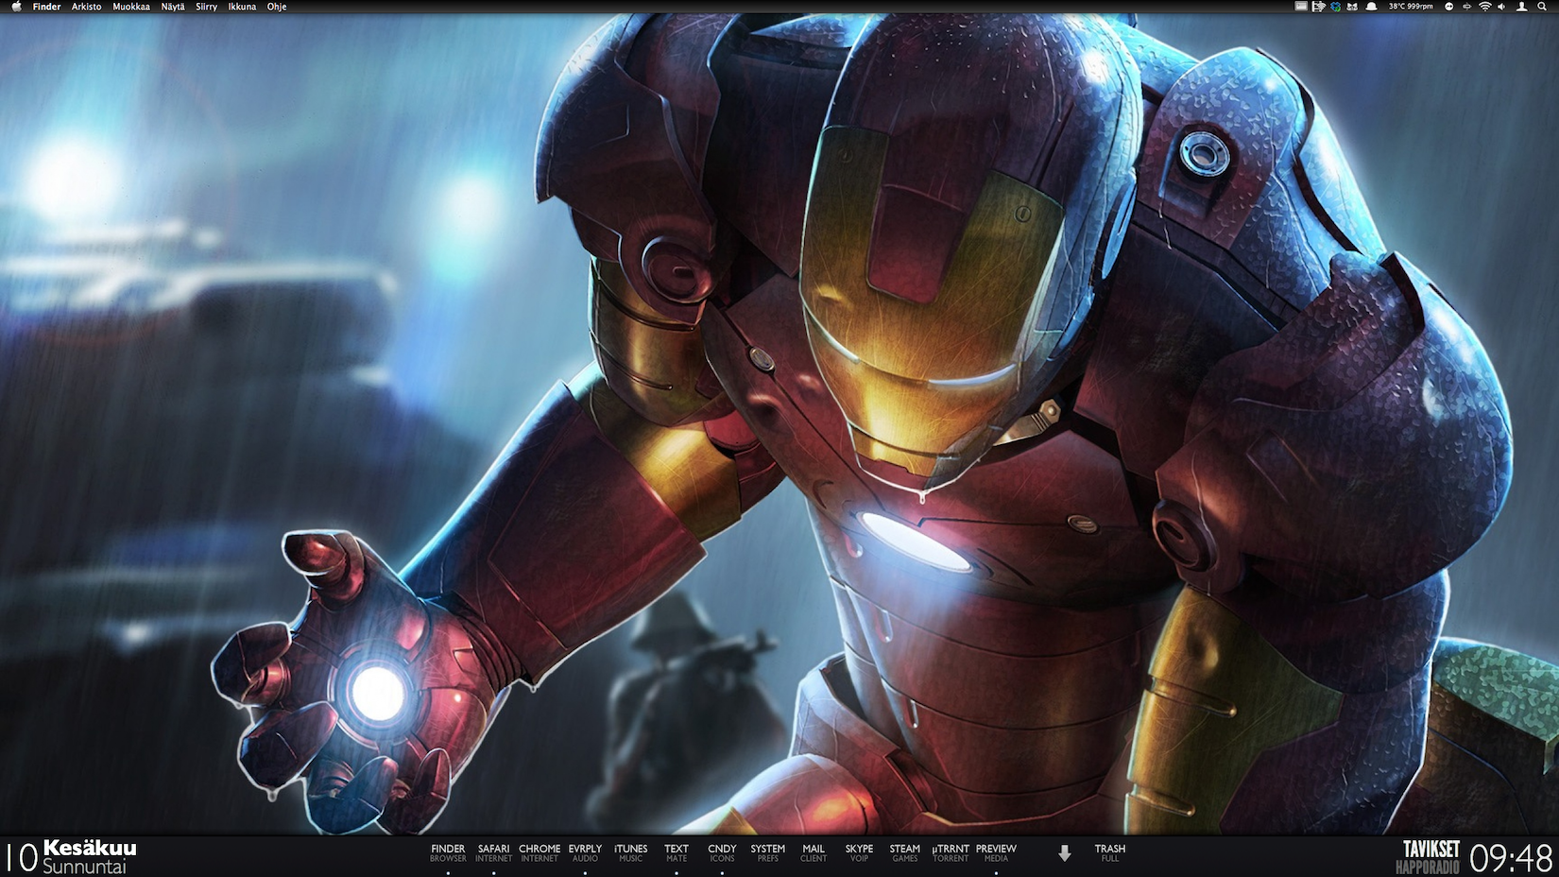The height and width of the screenshot is (877, 1559).
Task: Click the downloads arrow in the dock
Action: click(1064, 853)
